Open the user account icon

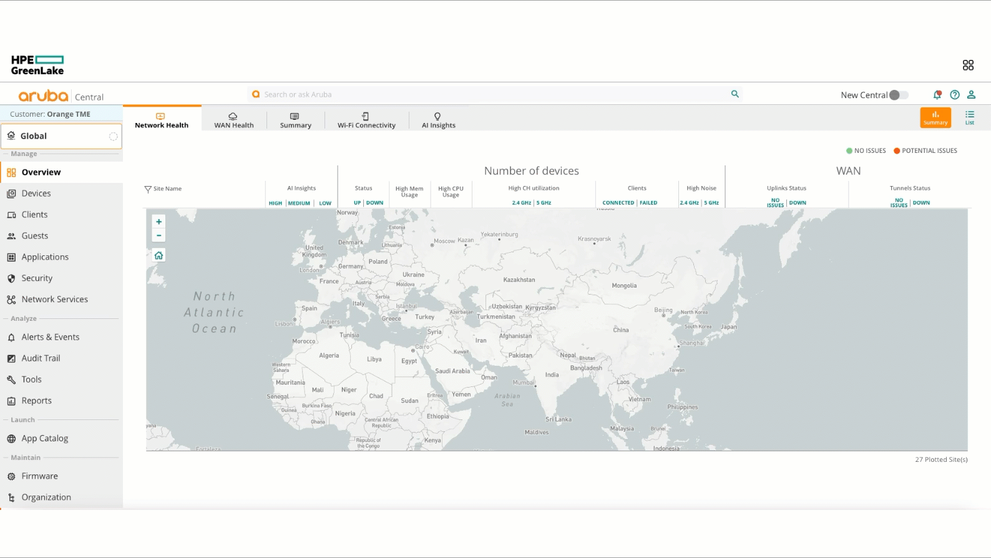pyautogui.click(x=971, y=95)
